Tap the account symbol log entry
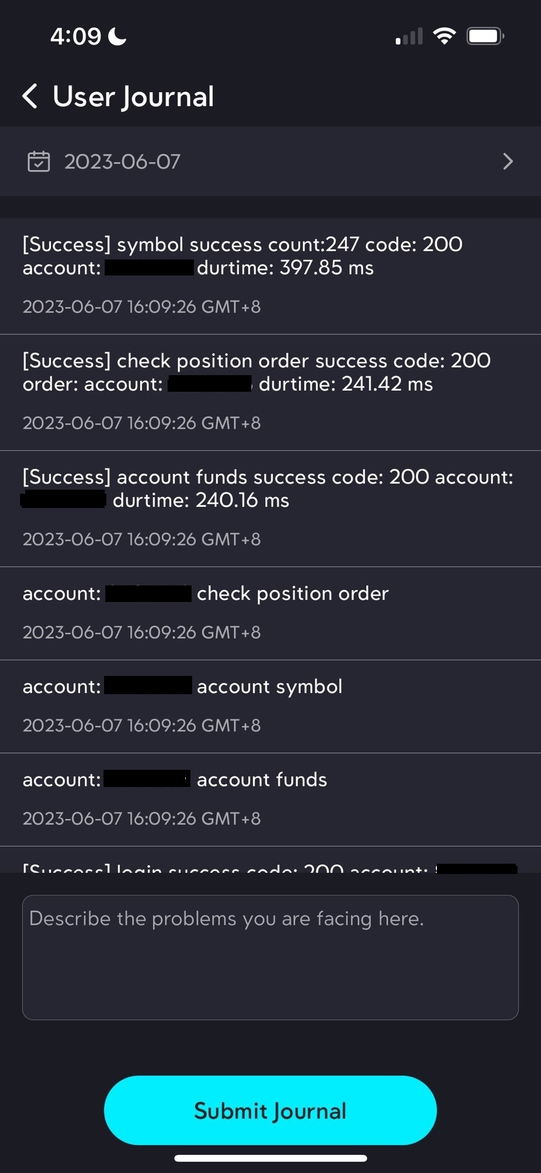 [270, 706]
